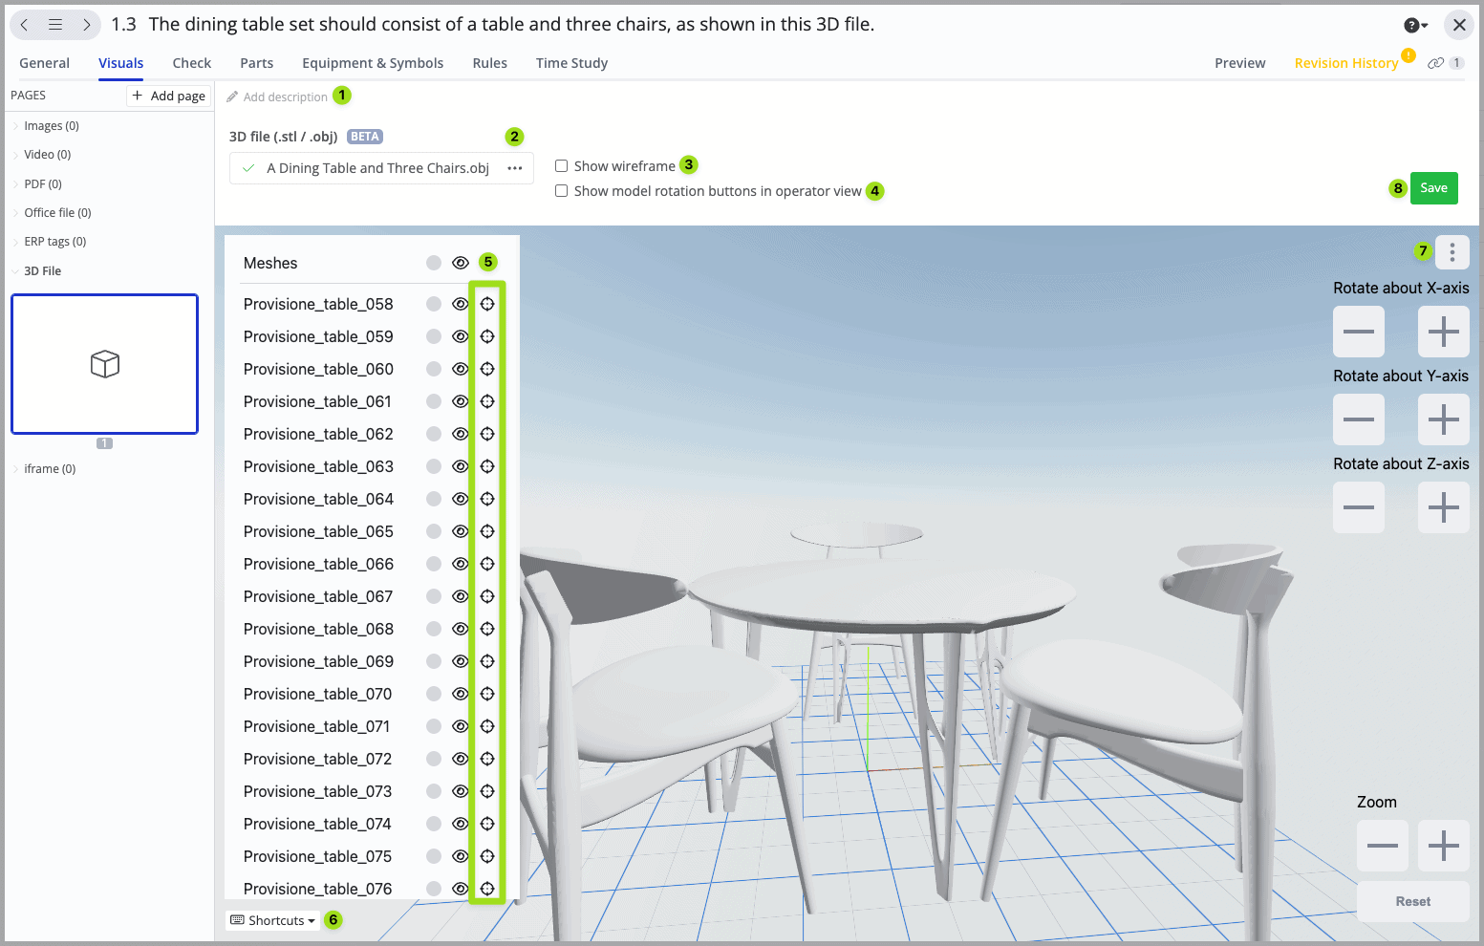Check Show model rotation buttons in operator view

(561, 190)
